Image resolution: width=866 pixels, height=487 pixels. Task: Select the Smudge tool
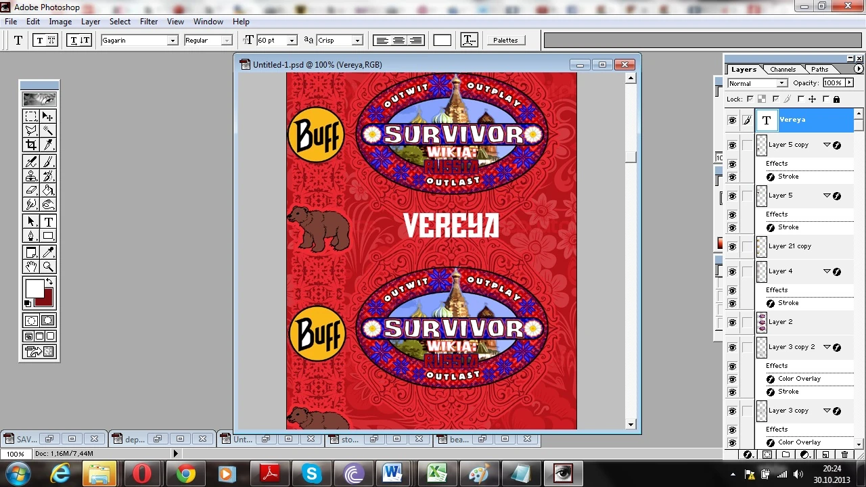(31, 204)
